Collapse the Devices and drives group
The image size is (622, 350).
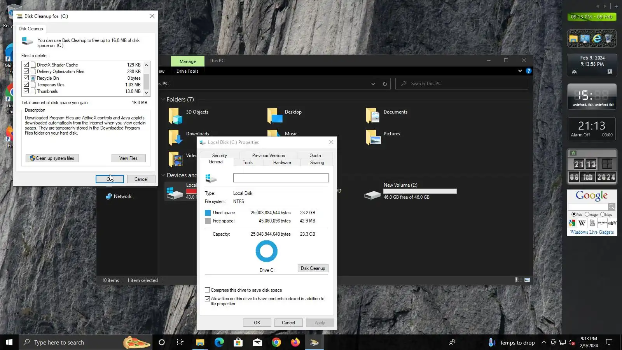point(163,175)
